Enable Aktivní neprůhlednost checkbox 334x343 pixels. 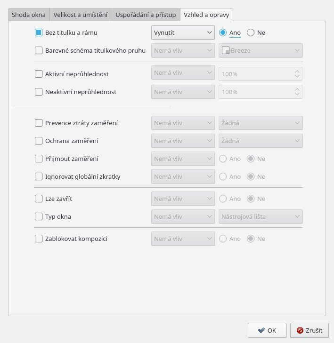pyautogui.click(x=39, y=74)
